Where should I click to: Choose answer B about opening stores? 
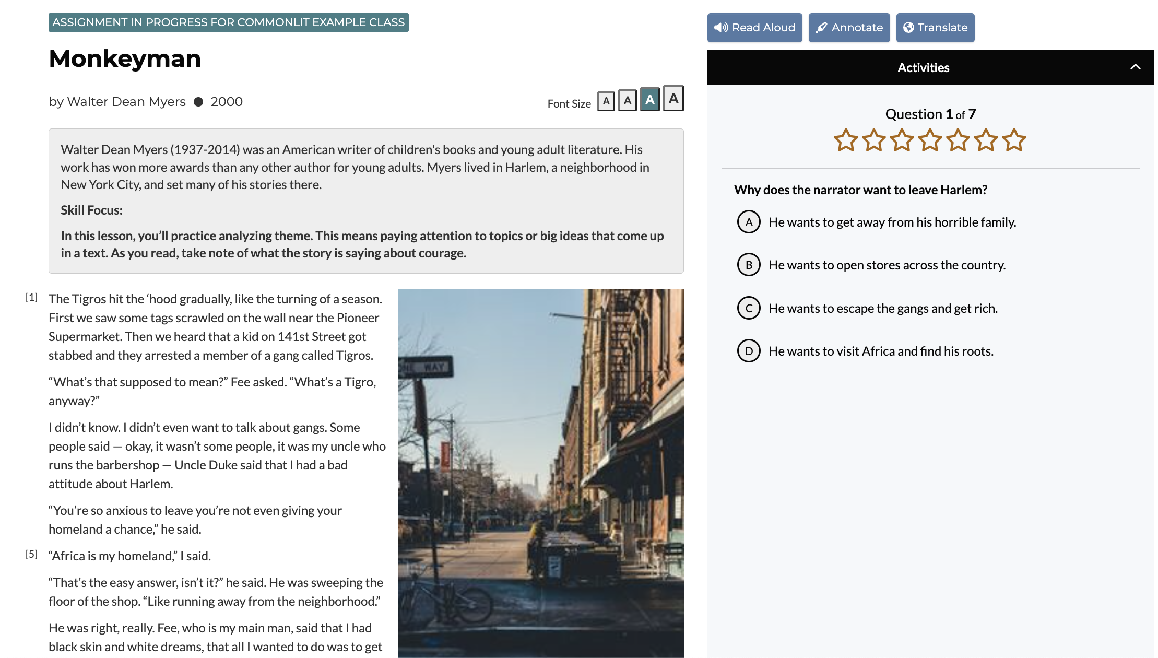(749, 265)
